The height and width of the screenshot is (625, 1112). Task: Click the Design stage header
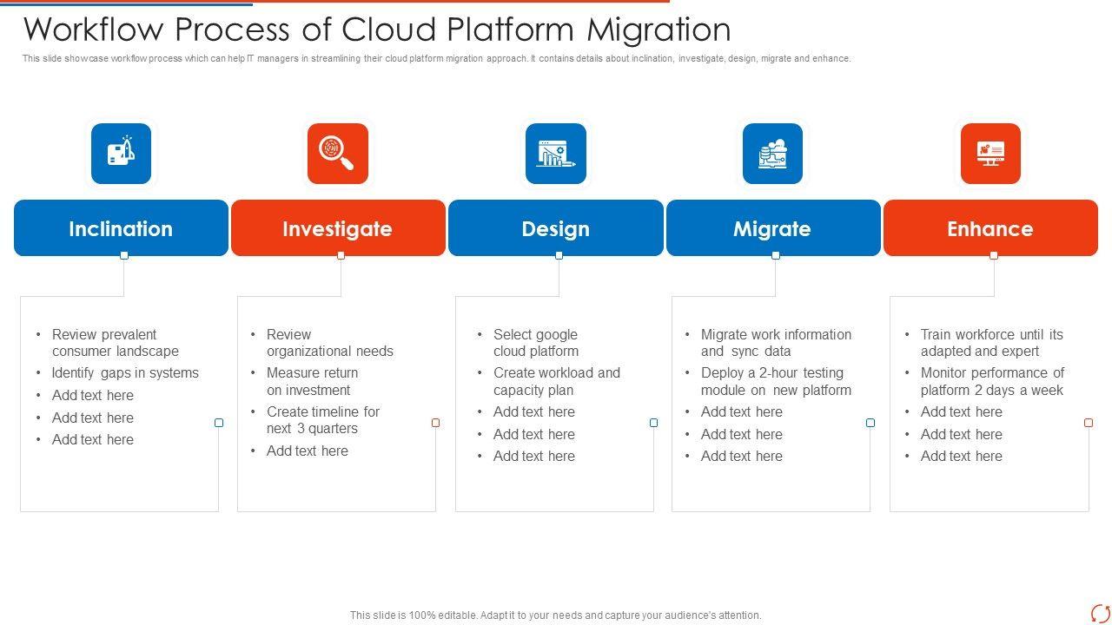click(556, 228)
